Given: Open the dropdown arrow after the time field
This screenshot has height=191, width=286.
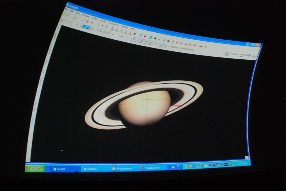Looking at the screenshot, I should click(113, 34).
